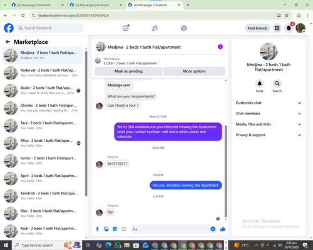Viewport: 313px width, 250px height.
Task: Click the conversation list scrollbar
Action: click(86, 123)
